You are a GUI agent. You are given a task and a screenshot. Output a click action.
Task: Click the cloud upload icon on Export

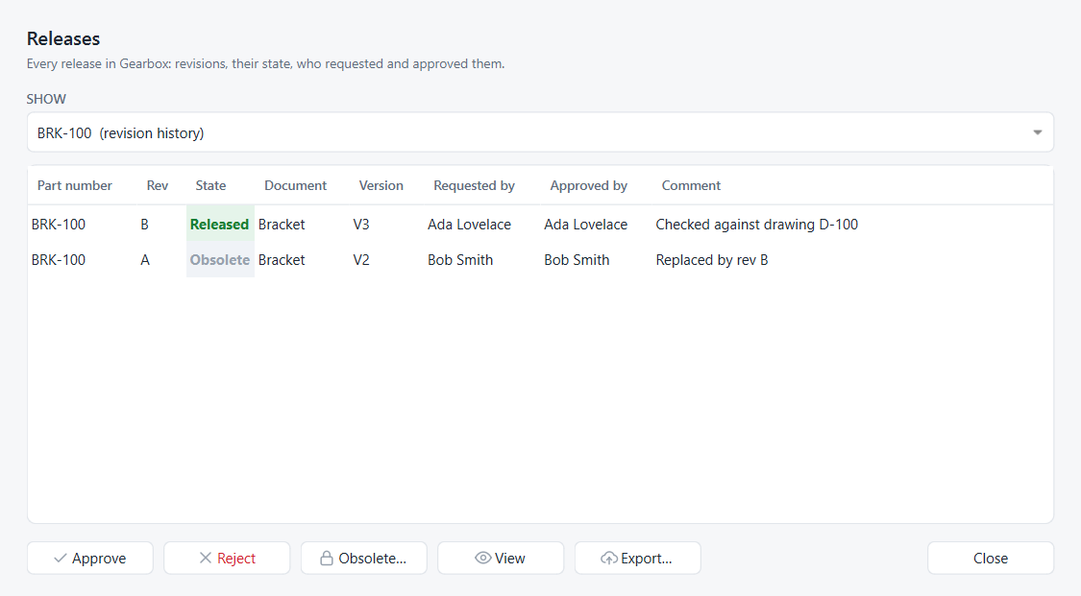click(609, 559)
